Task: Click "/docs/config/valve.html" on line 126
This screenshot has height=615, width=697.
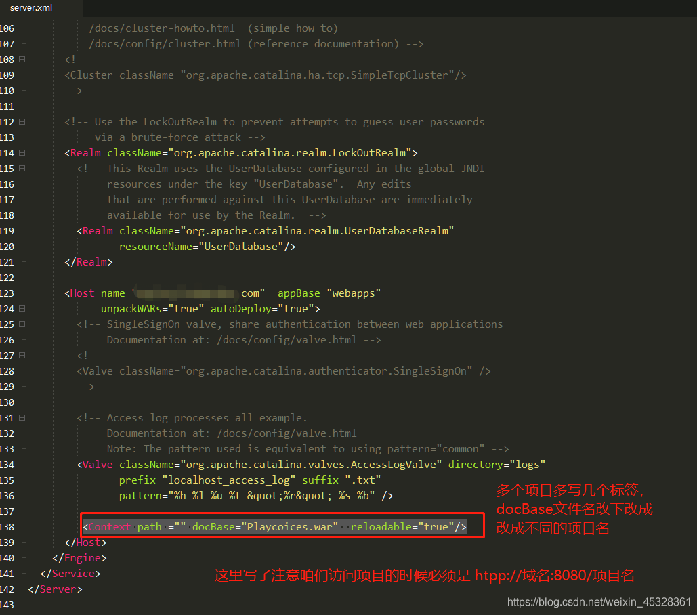Action: pos(287,340)
